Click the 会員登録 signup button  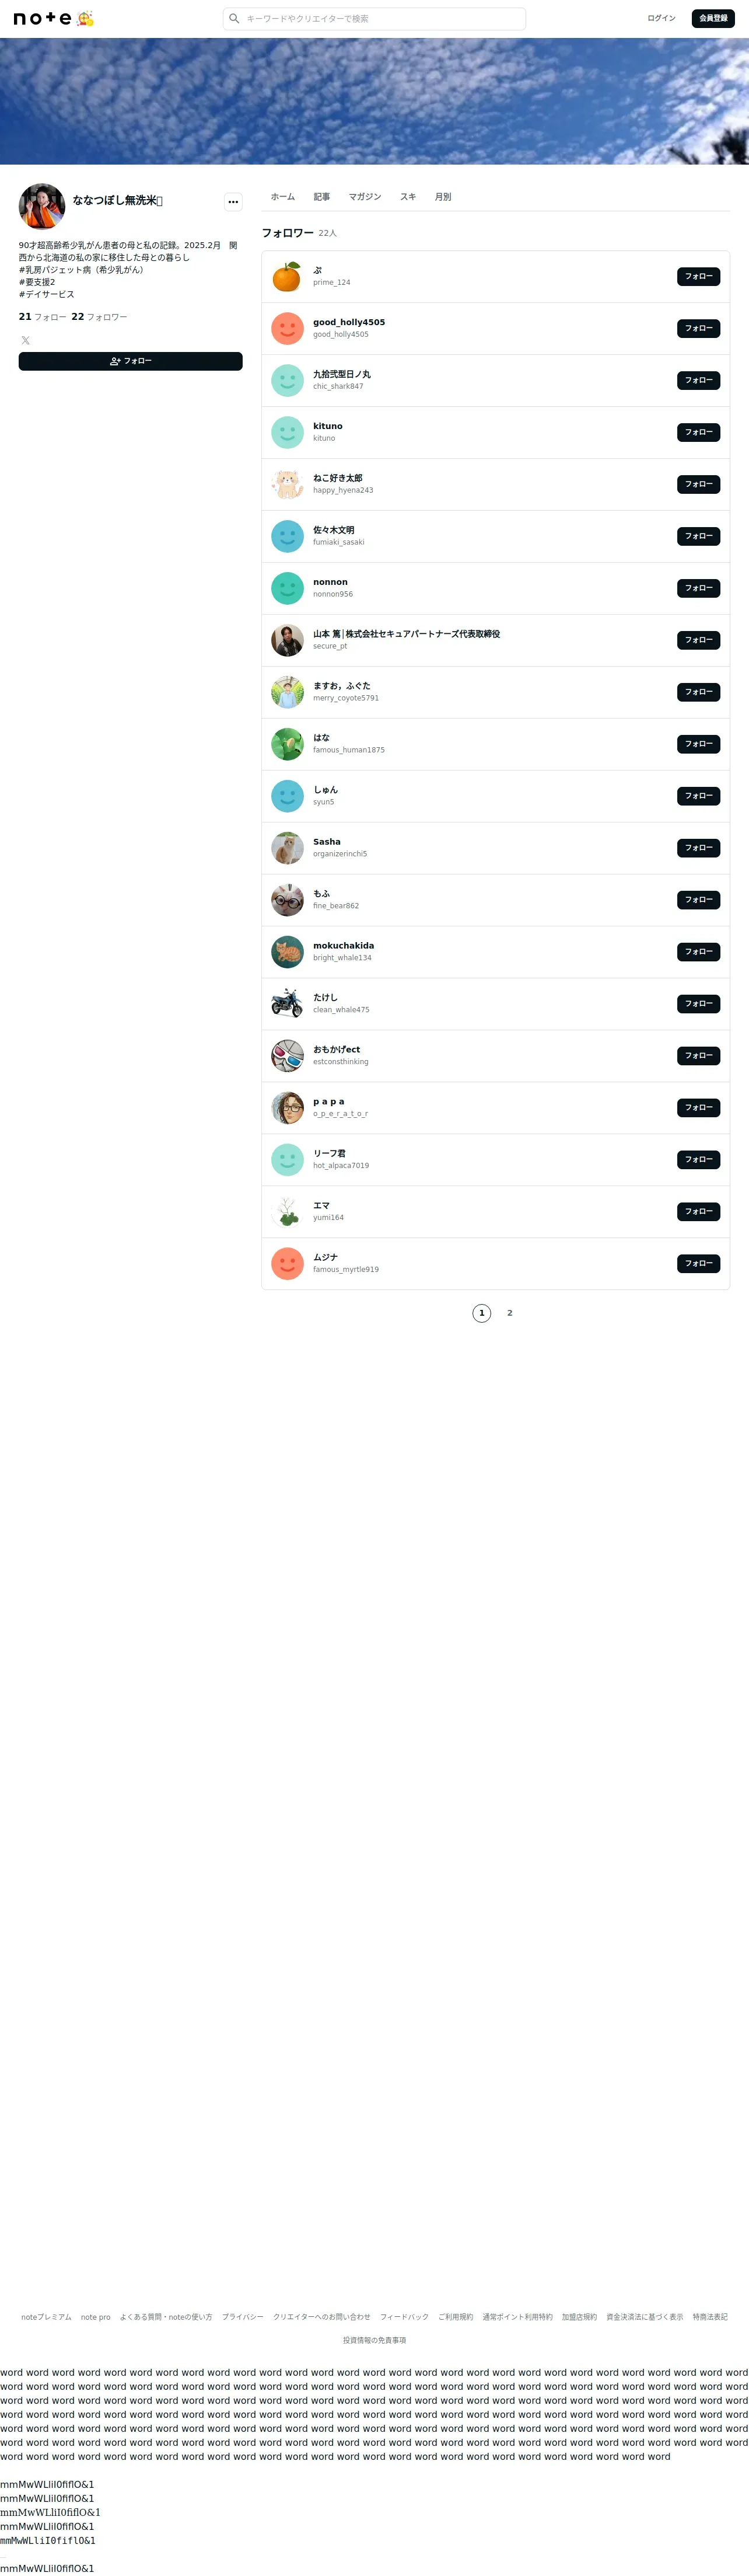[x=713, y=18]
